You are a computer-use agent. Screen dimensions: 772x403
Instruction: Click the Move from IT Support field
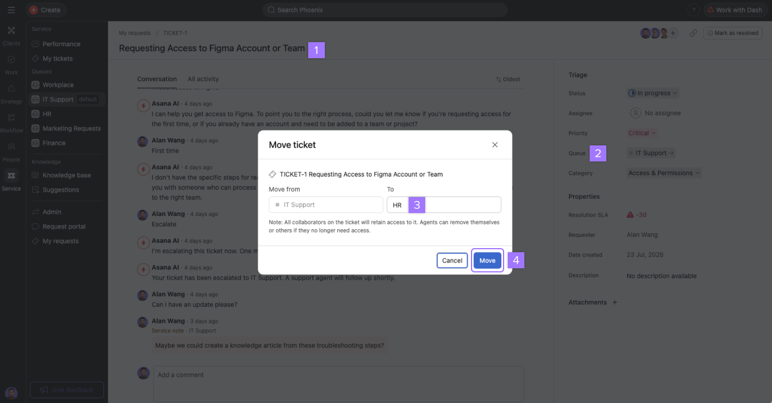click(x=326, y=205)
